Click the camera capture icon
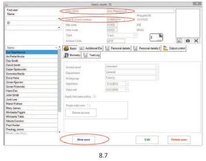 (188, 41)
